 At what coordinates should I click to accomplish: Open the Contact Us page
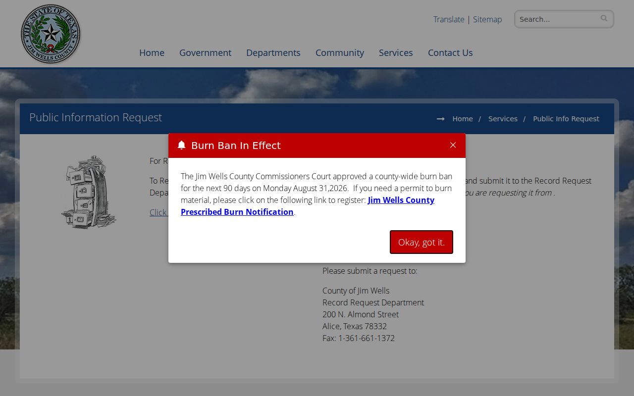point(450,52)
